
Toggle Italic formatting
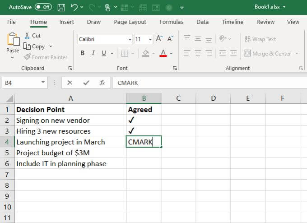(93, 53)
